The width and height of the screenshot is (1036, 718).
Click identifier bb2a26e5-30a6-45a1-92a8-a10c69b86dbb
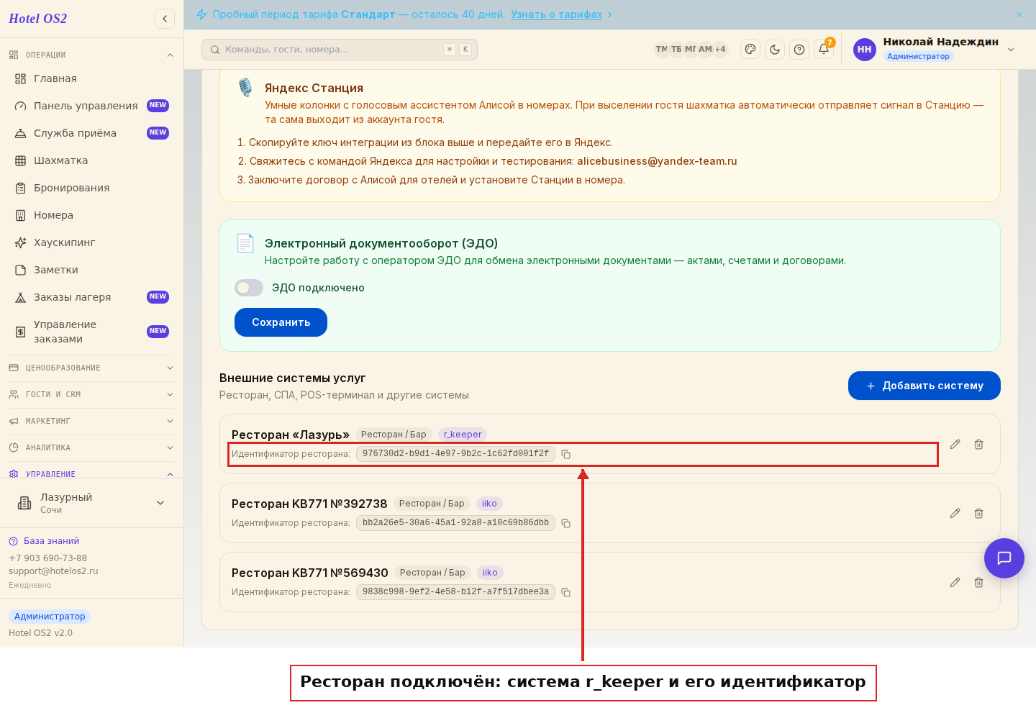point(455,523)
